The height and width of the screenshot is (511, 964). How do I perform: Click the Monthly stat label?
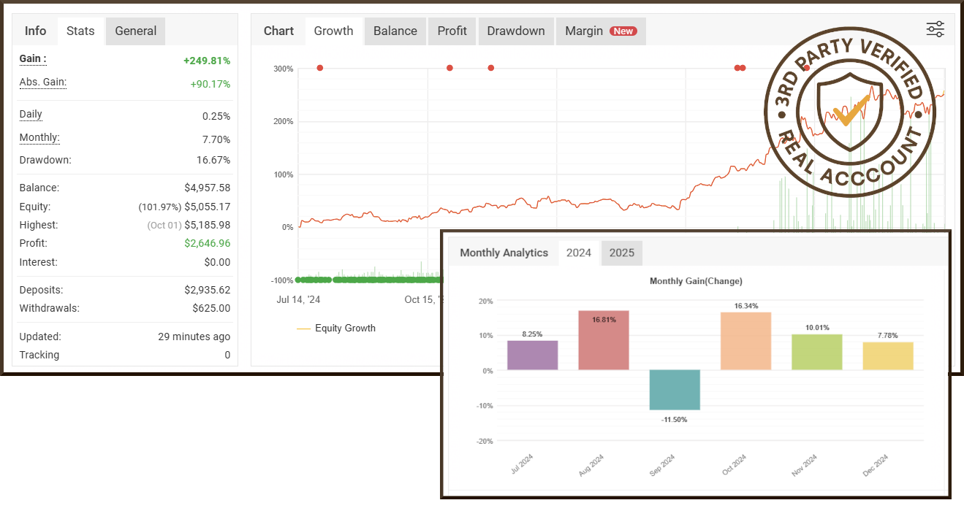[x=39, y=138]
